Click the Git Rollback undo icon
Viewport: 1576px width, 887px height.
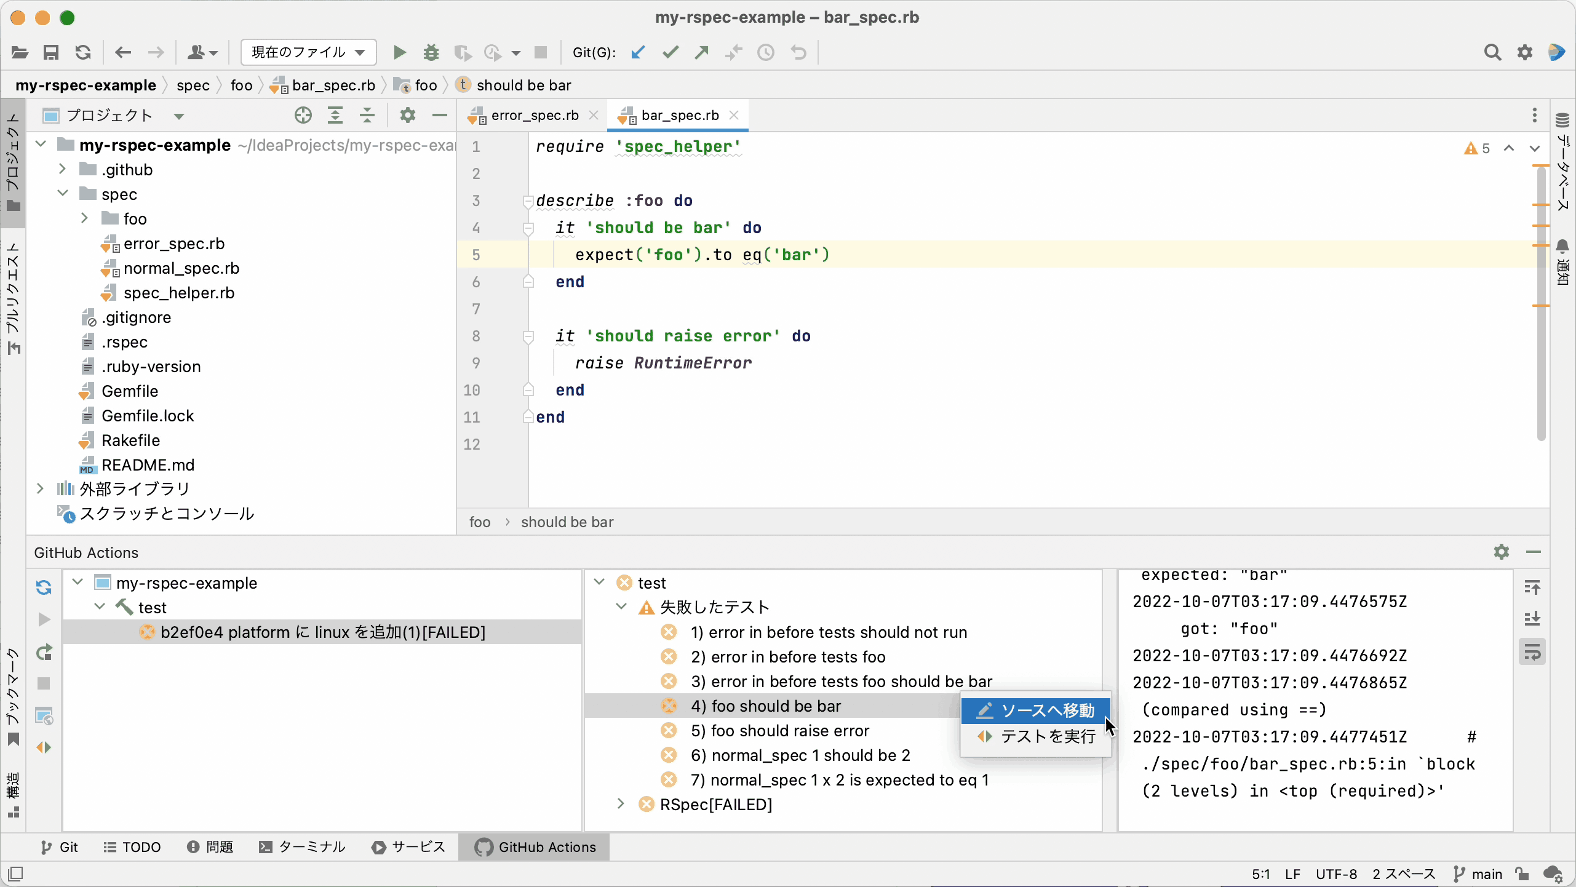[798, 52]
